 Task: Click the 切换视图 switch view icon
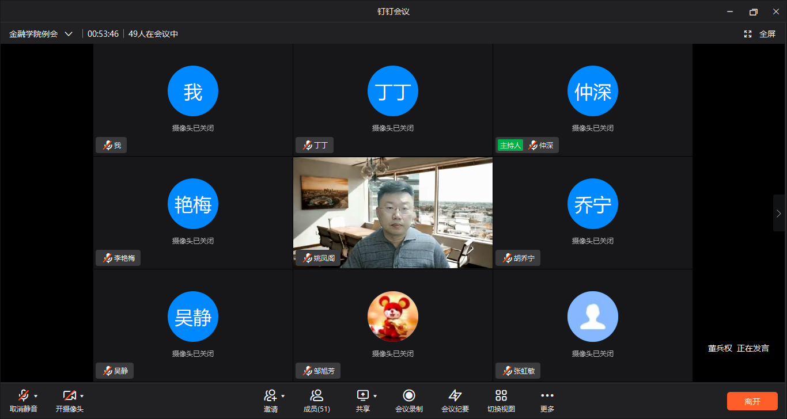[501, 395]
